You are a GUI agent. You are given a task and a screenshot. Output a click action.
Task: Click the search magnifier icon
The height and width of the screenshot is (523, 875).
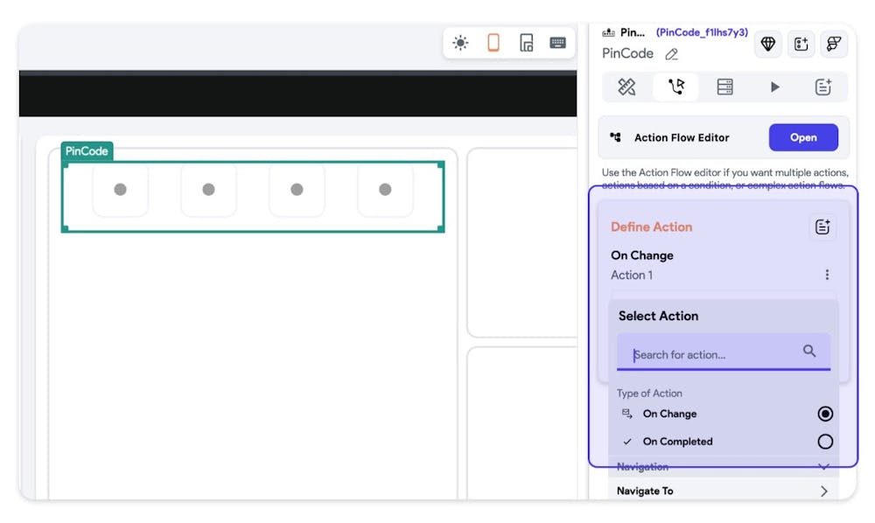coord(809,352)
